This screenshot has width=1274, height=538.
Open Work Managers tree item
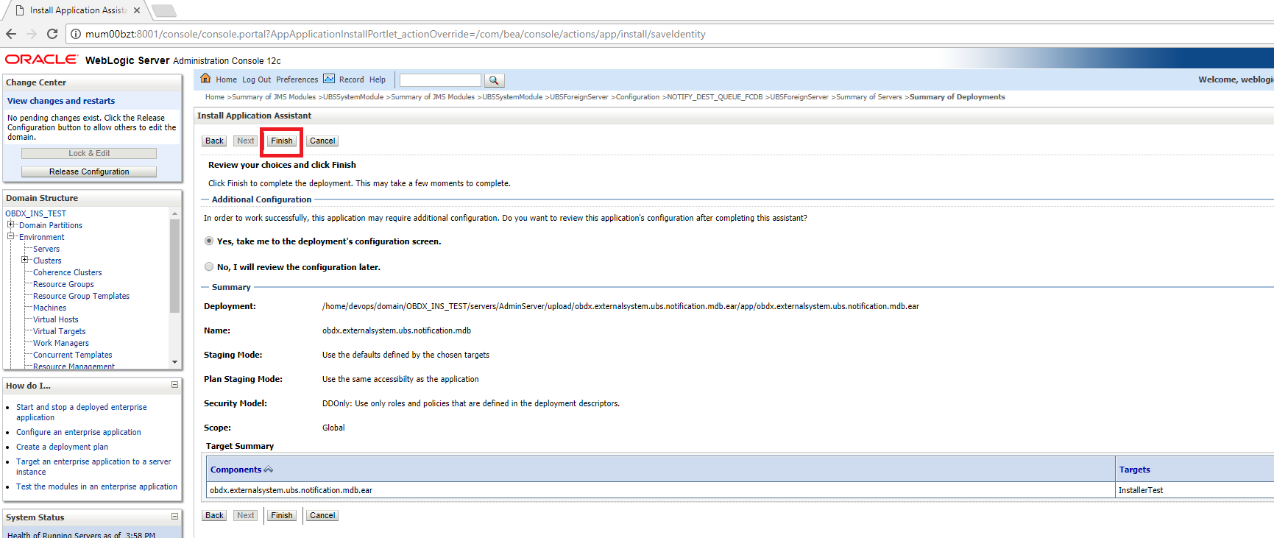tap(60, 343)
